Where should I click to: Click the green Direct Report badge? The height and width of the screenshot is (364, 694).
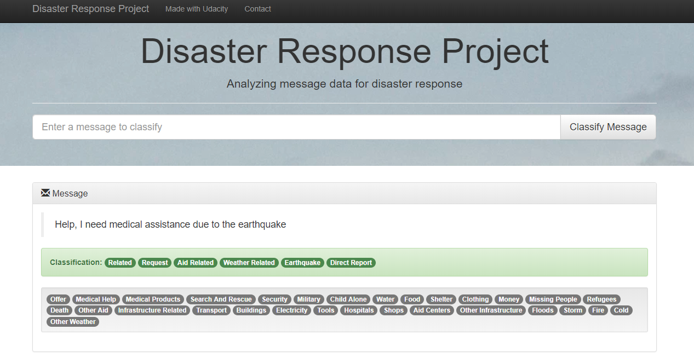click(x=351, y=263)
